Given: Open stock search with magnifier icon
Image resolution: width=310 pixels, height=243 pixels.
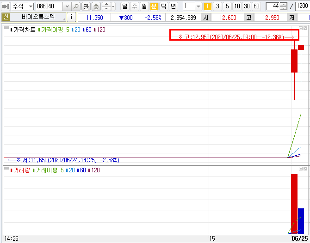Looking at the screenshot, I should [76, 6].
